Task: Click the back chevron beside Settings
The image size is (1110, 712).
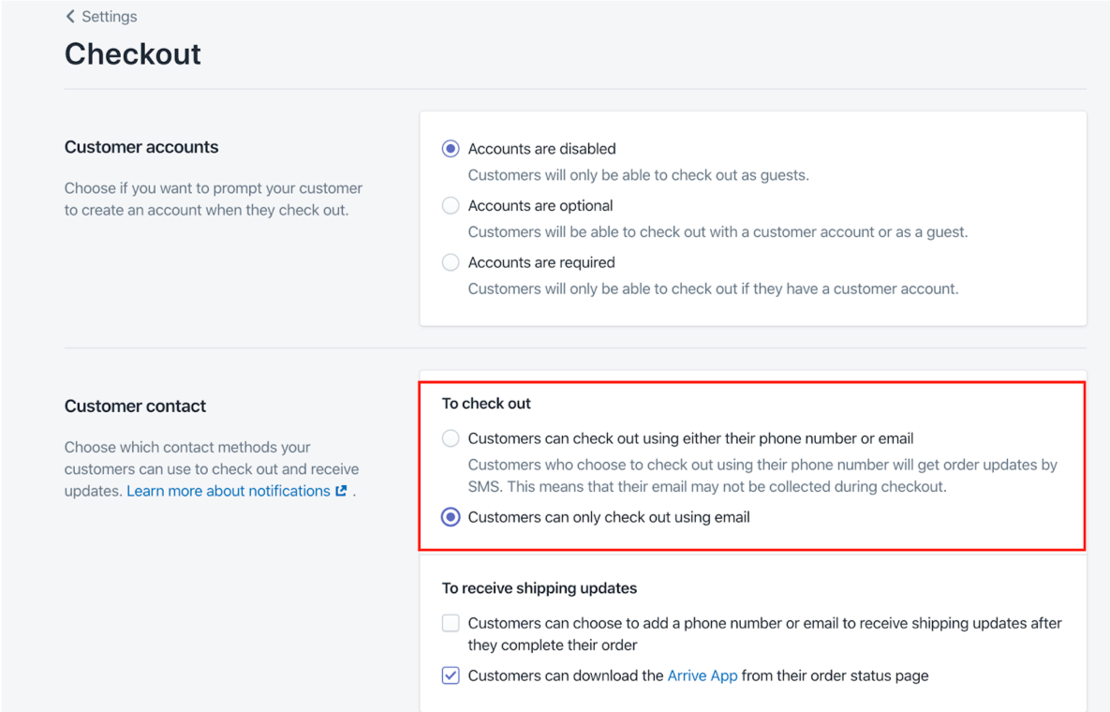Action: tap(70, 16)
